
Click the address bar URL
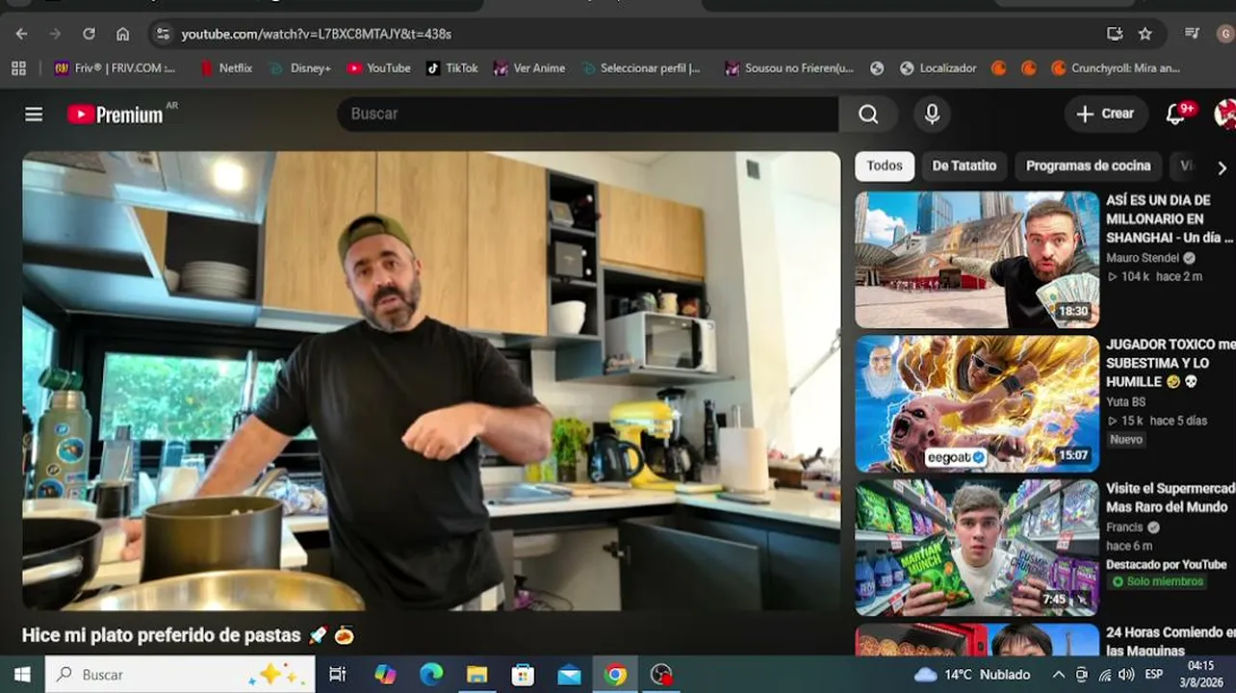[x=317, y=34]
